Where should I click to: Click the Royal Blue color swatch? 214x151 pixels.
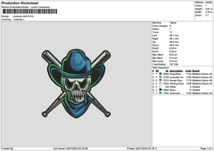tap(160, 74)
